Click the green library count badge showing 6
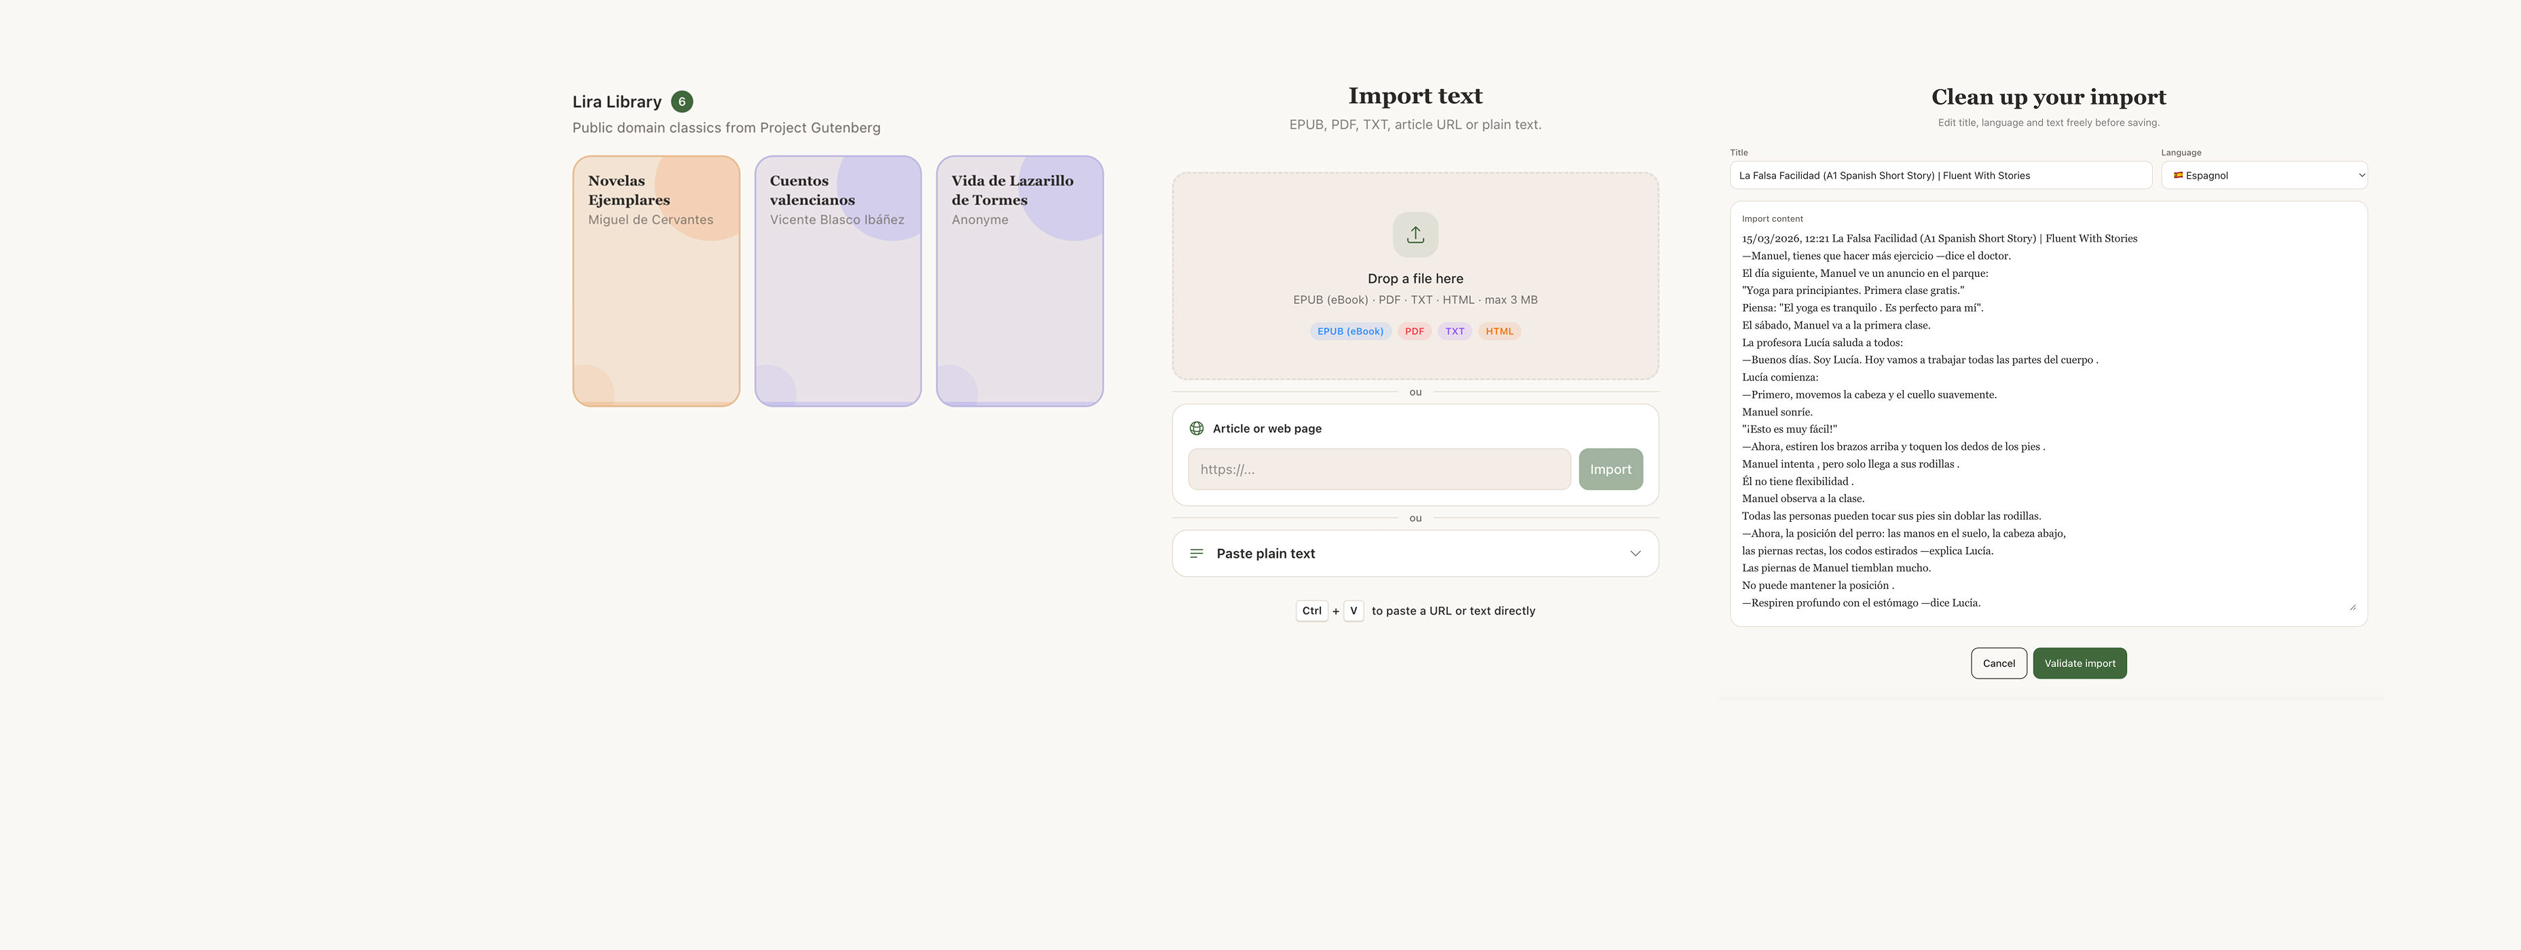This screenshot has width=2521, height=950. (x=682, y=102)
